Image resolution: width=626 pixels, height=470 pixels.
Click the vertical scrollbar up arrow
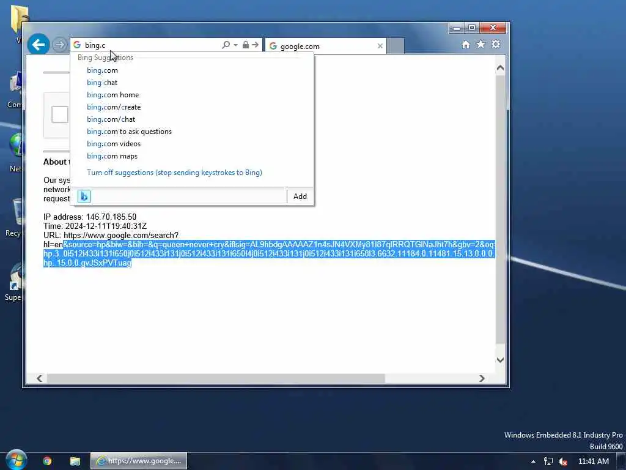500,68
